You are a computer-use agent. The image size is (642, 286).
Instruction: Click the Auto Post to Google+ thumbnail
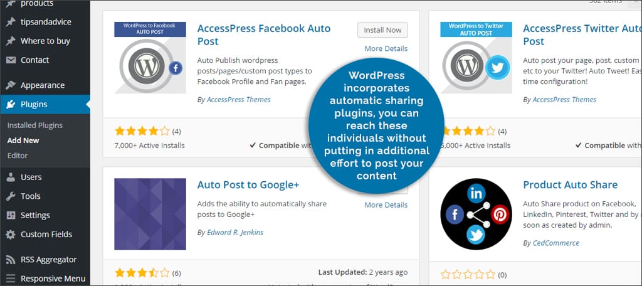pyautogui.click(x=150, y=214)
